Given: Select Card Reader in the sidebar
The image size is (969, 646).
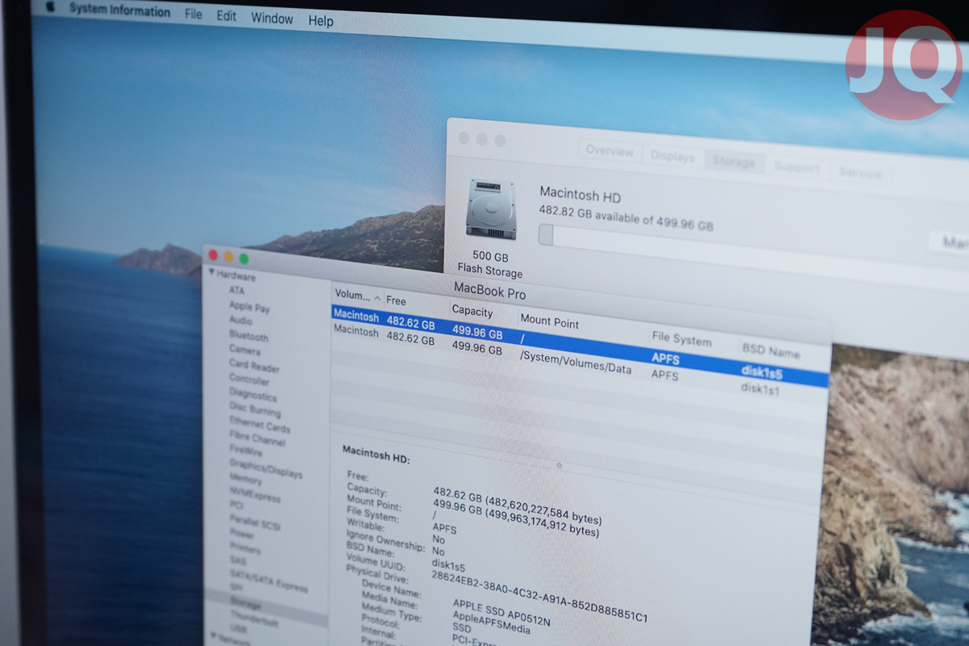Looking at the screenshot, I should tap(254, 366).
